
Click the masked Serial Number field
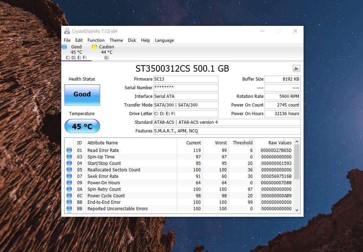[186, 87]
